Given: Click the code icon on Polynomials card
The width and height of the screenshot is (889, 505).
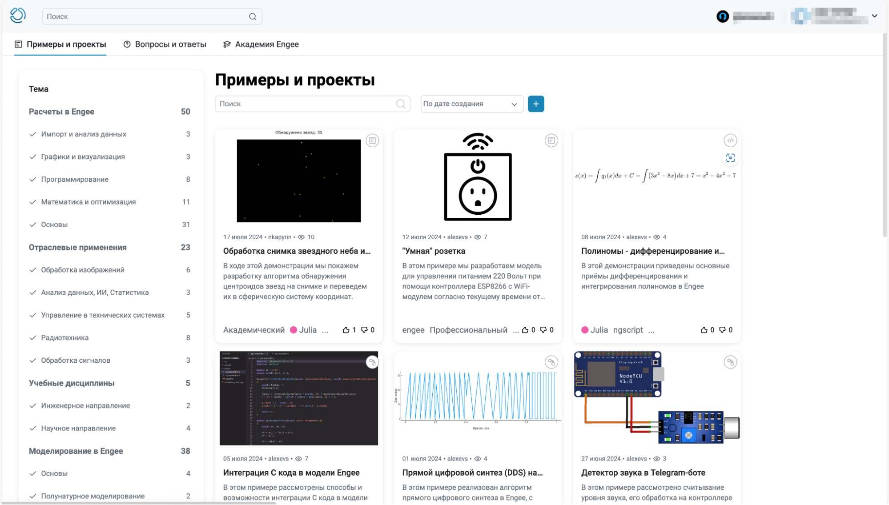Looking at the screenshot, I should point(730,140).
